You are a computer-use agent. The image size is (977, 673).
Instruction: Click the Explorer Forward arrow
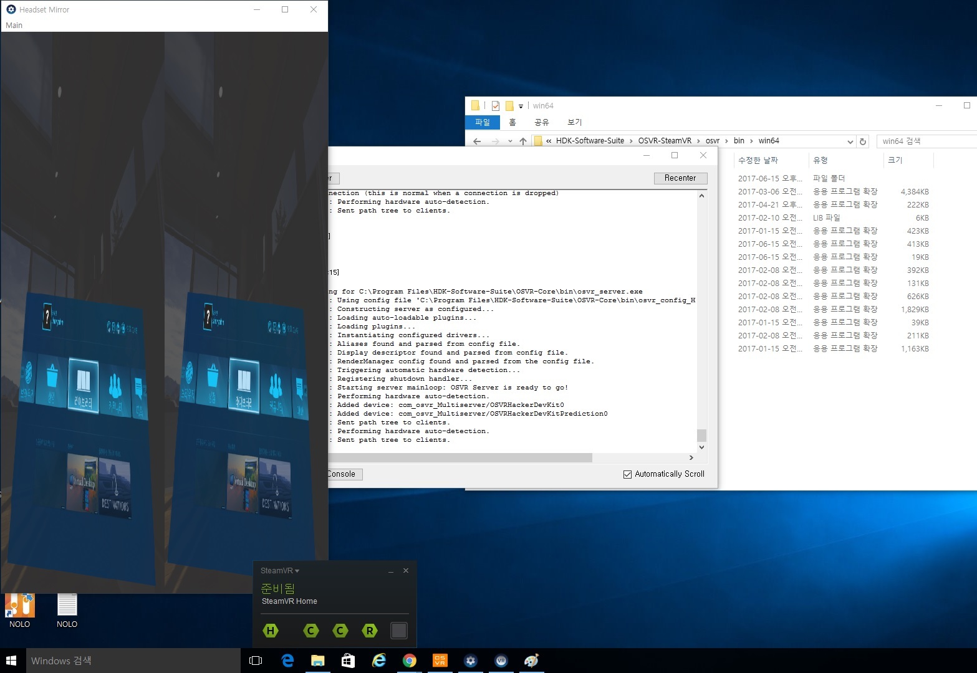point(496,141)
